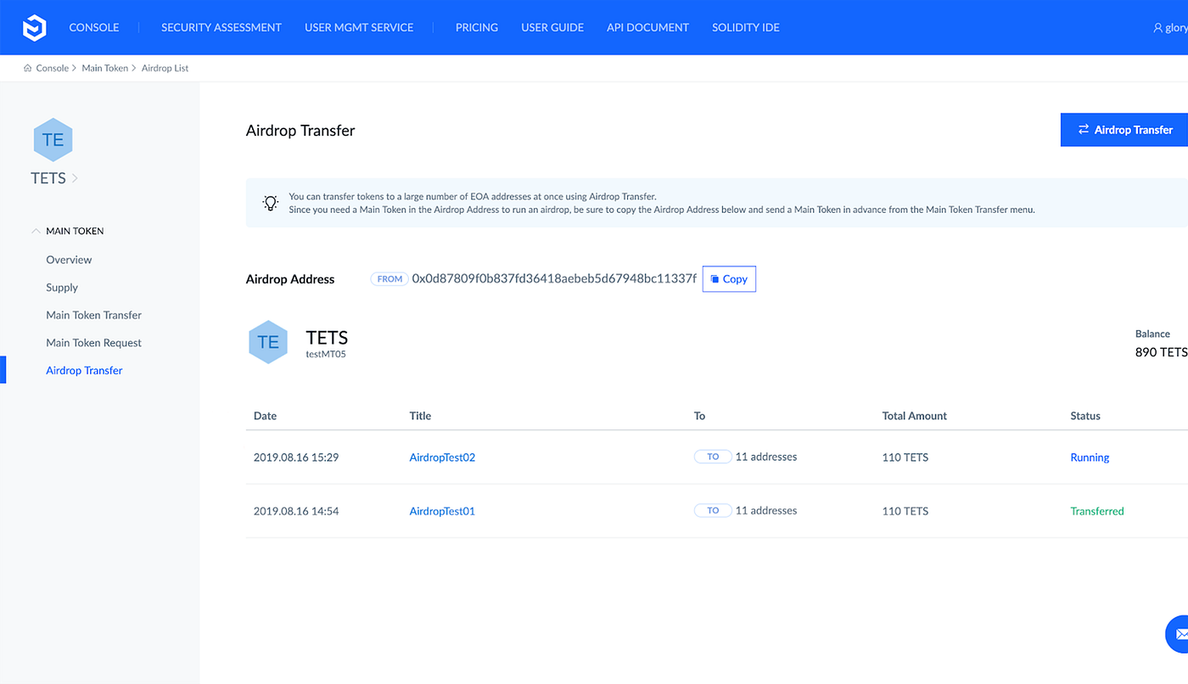Click the testMT05 token label
Screen dimensions: 1188x684
coord(326,354)
